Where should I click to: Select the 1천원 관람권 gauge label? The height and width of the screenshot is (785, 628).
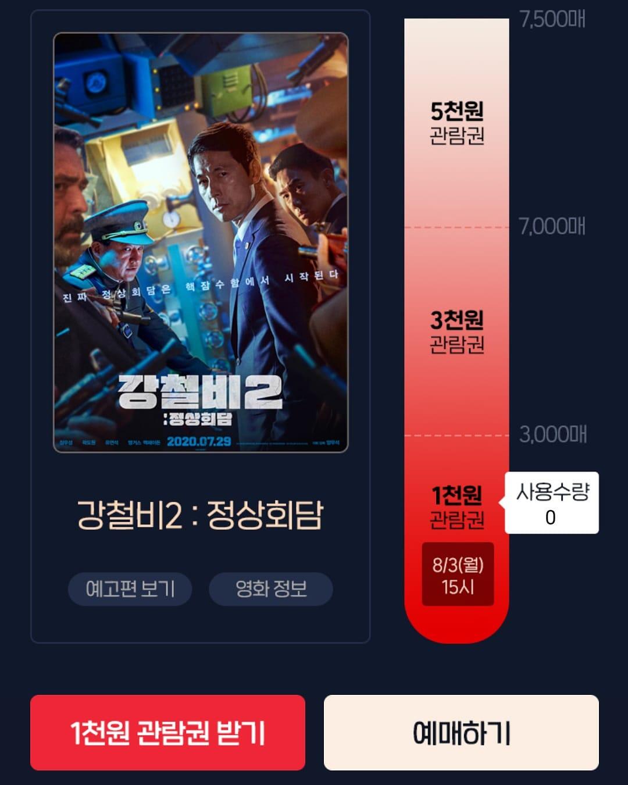pyautogui.click(x=456, y=506)
